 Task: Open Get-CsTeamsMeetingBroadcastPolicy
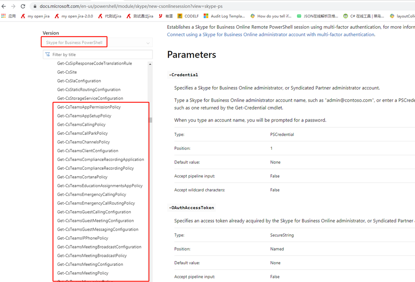point(92,255)
